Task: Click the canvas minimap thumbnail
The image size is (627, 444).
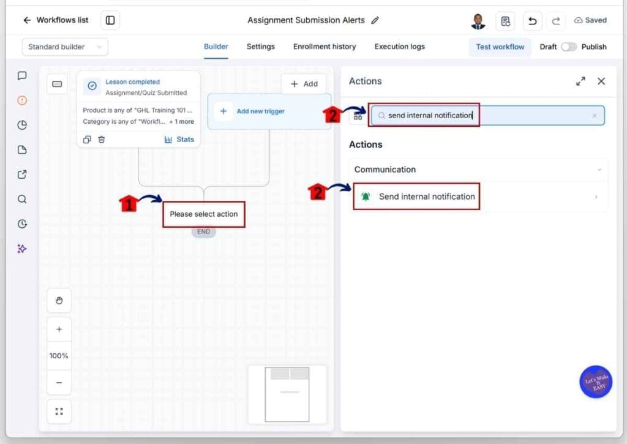Action: point(287,394)
